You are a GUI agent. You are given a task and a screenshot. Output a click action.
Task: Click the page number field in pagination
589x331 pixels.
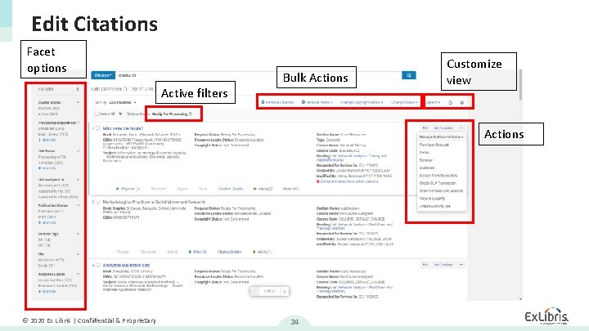[270, 291]
